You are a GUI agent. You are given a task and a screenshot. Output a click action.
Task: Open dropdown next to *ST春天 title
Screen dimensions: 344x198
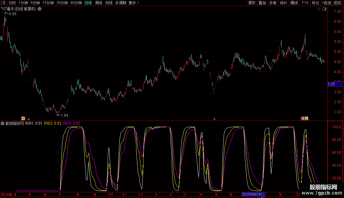[x=40, y=9]
